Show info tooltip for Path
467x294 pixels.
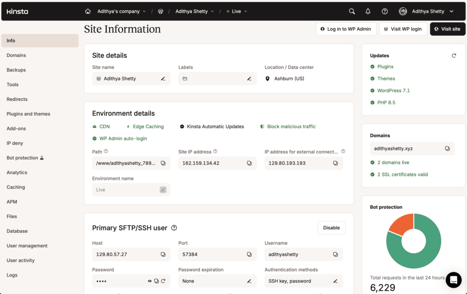pyautogui.click(x=106, y=152)
